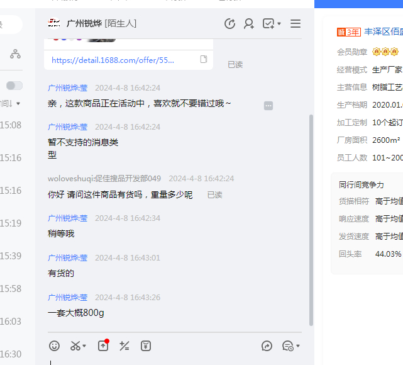The height and width of the screenshot is (365, 403).
Task: Click the scissors screenshot tool
Action: click(x=75, y=345)
